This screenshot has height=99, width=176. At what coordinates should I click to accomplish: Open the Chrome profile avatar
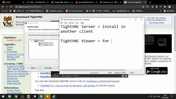169,7
